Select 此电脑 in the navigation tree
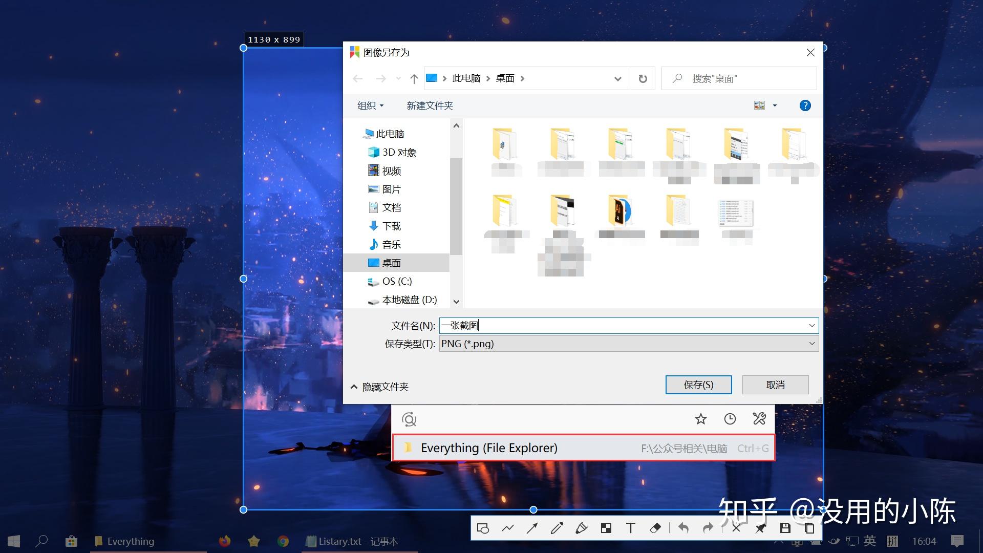 point(390,134)
